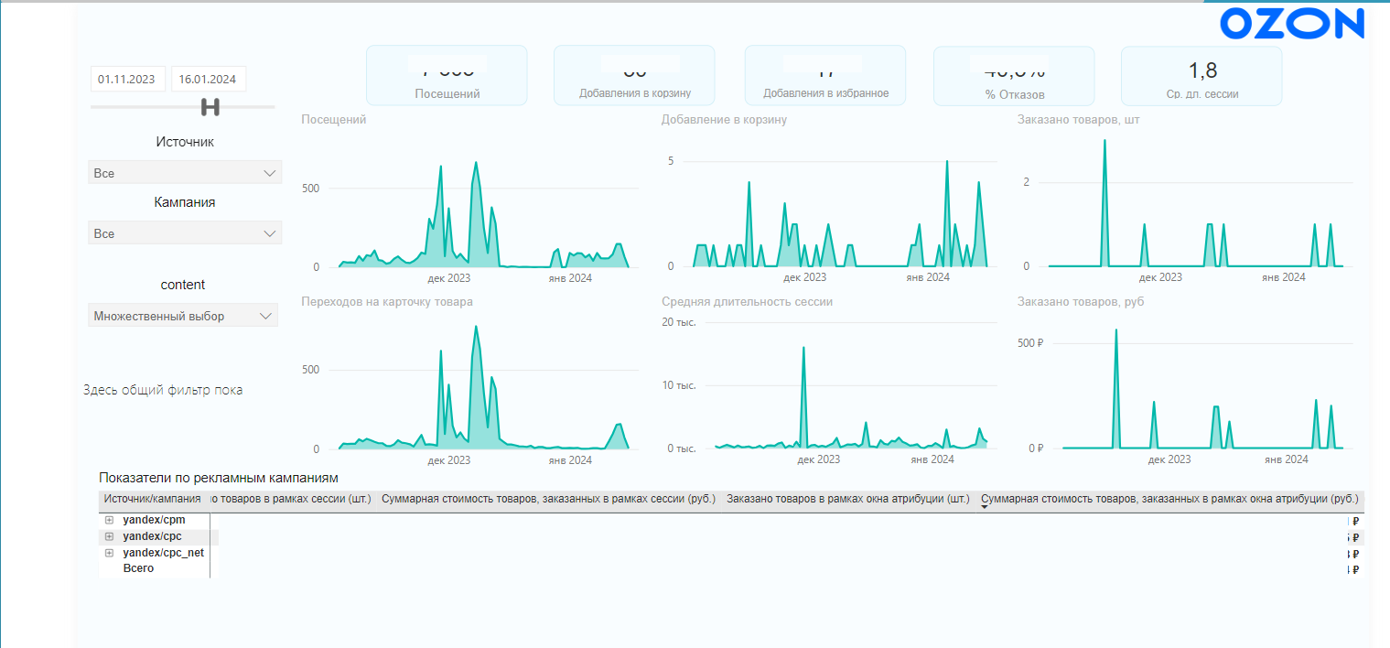Expand the yandex/cpm row
Screen dimensions: 1390x648
109,521
